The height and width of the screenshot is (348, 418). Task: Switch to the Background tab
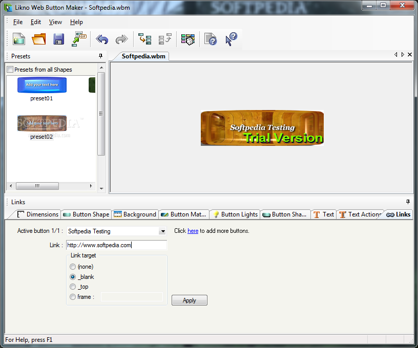135,214
